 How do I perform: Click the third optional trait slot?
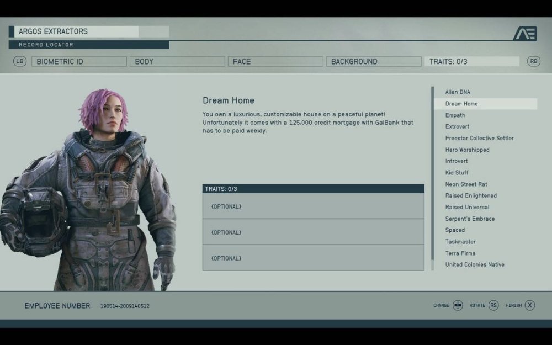pos(313,258)
